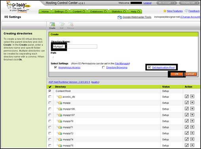Image resolution: width=201 pixels, height=149 pixels.
Task: Click the modify link for runtime version
Action: pos(95,82)
